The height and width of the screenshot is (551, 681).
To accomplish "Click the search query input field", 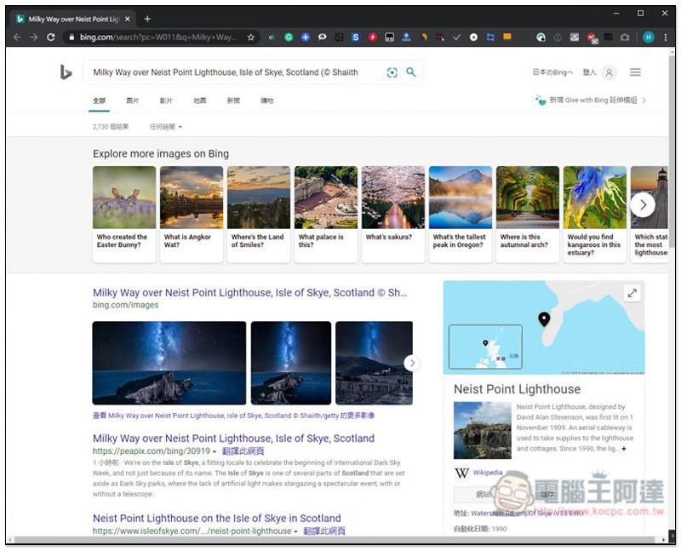I will coord(230,73).
